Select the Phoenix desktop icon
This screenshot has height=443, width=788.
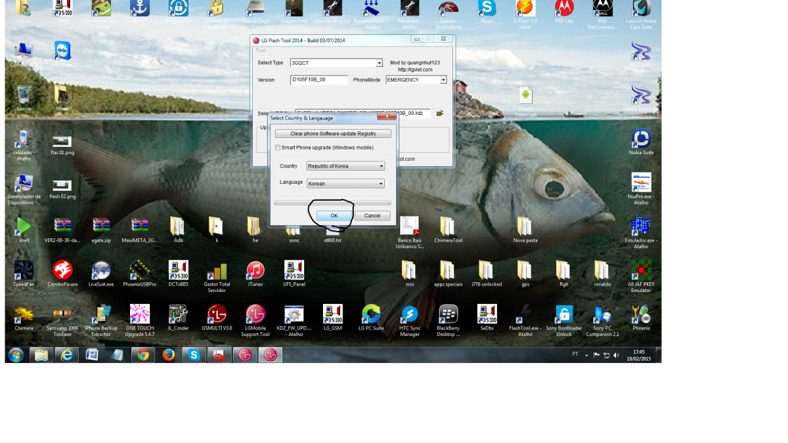[x=641, y=318]
